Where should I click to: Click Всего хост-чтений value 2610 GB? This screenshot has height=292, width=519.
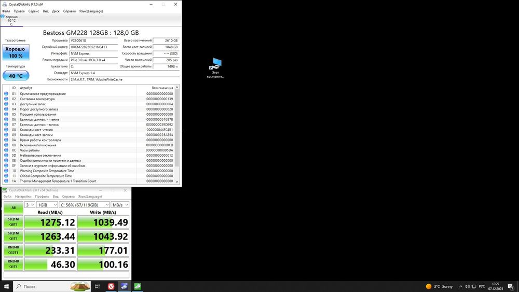[166, 40]
